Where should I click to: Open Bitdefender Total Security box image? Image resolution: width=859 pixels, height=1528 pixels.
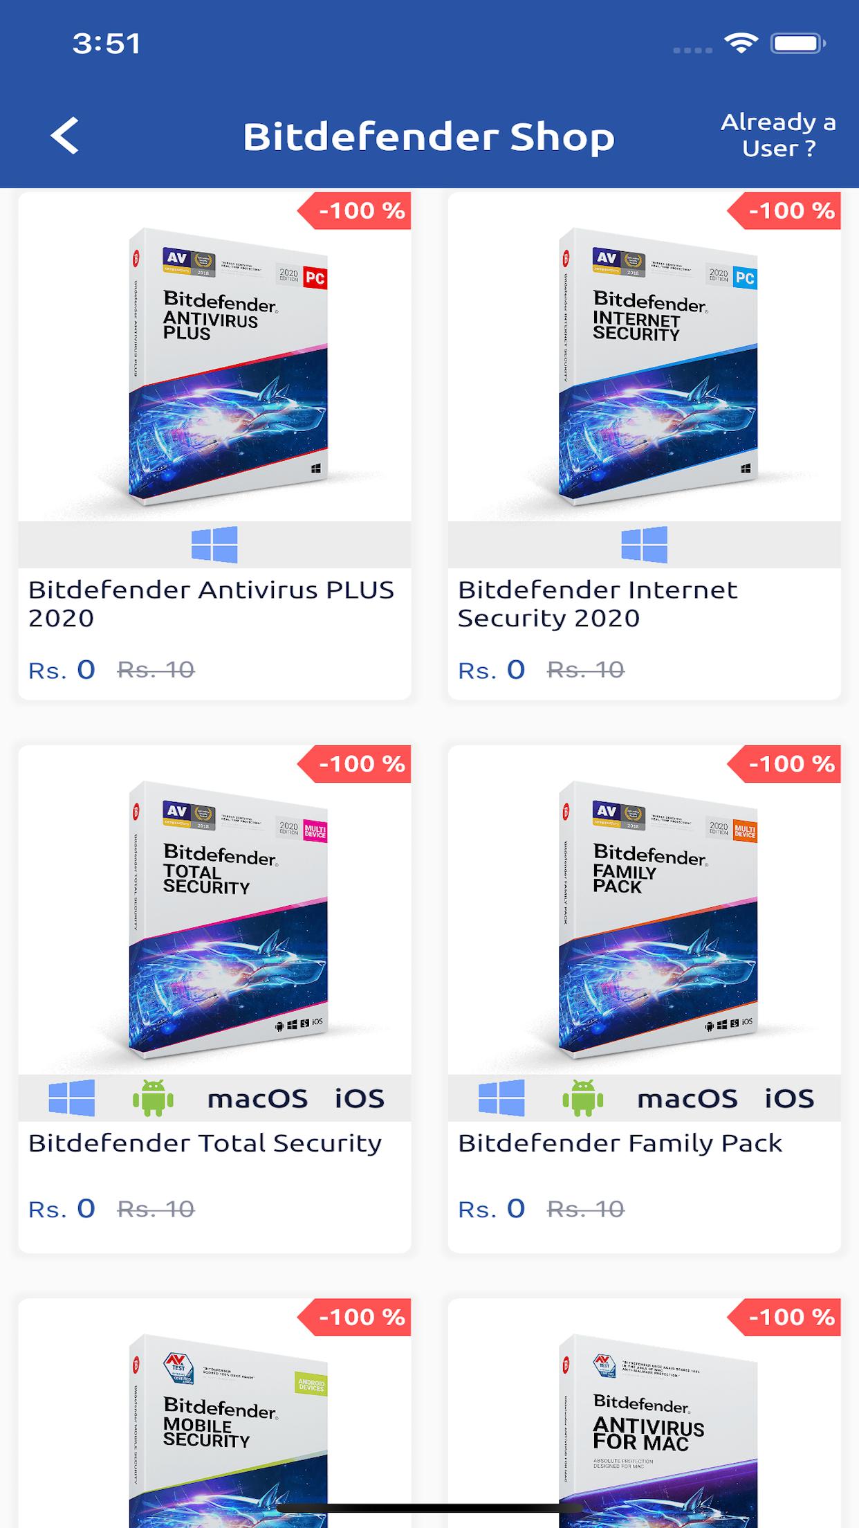228,920
